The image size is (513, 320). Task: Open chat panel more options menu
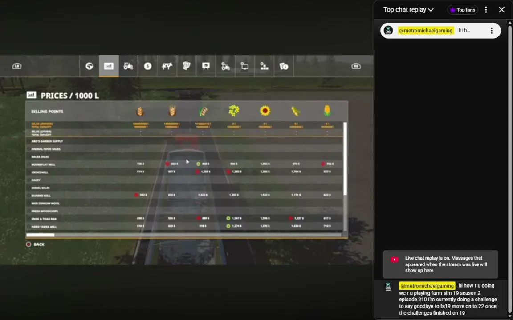tap(486, 10)
